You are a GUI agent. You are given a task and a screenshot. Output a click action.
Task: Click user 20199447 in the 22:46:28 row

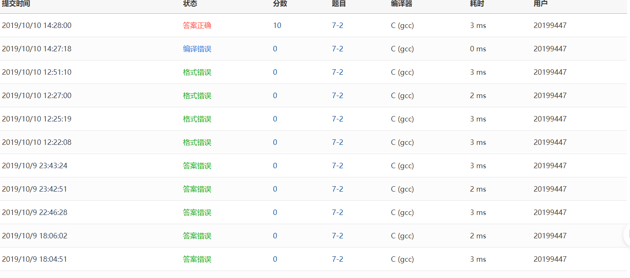(550, 212)
